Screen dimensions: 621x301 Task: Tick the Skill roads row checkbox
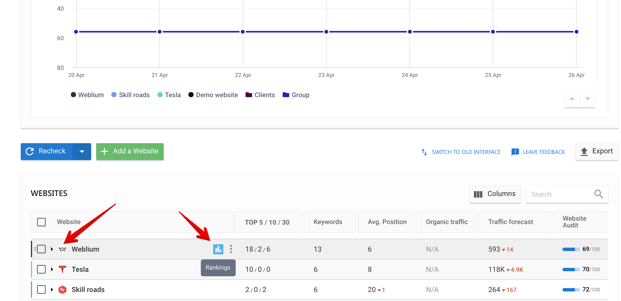point(41,289)
